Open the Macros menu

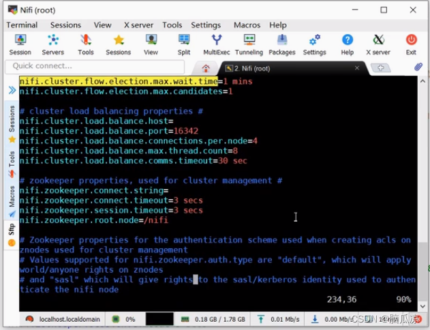pyautogui.click(x=247, y=25)
